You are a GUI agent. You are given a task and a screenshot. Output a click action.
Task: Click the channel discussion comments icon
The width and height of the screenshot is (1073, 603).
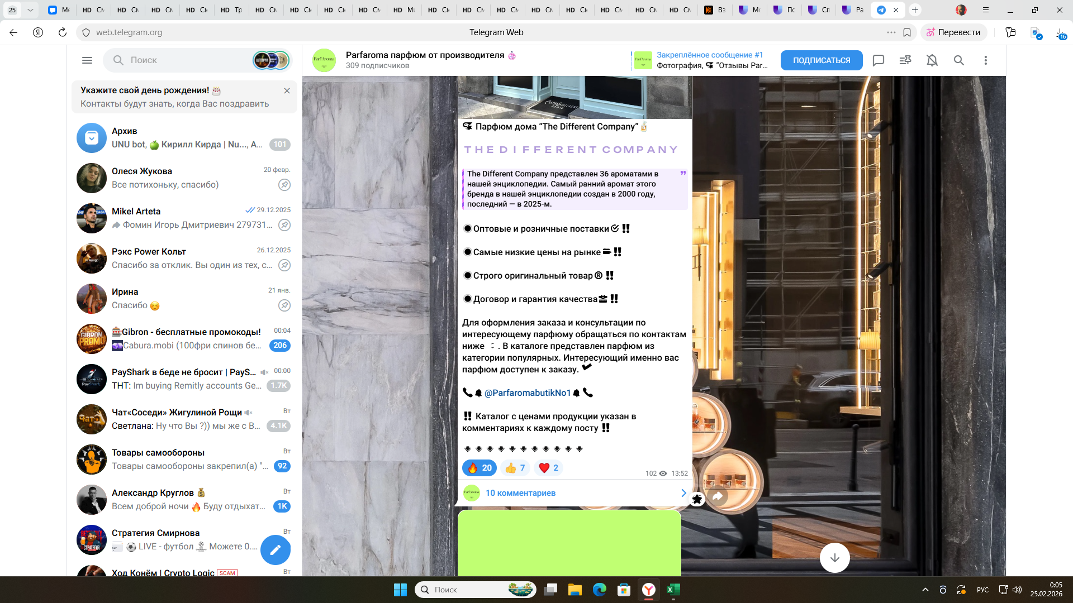click(879, 60)
